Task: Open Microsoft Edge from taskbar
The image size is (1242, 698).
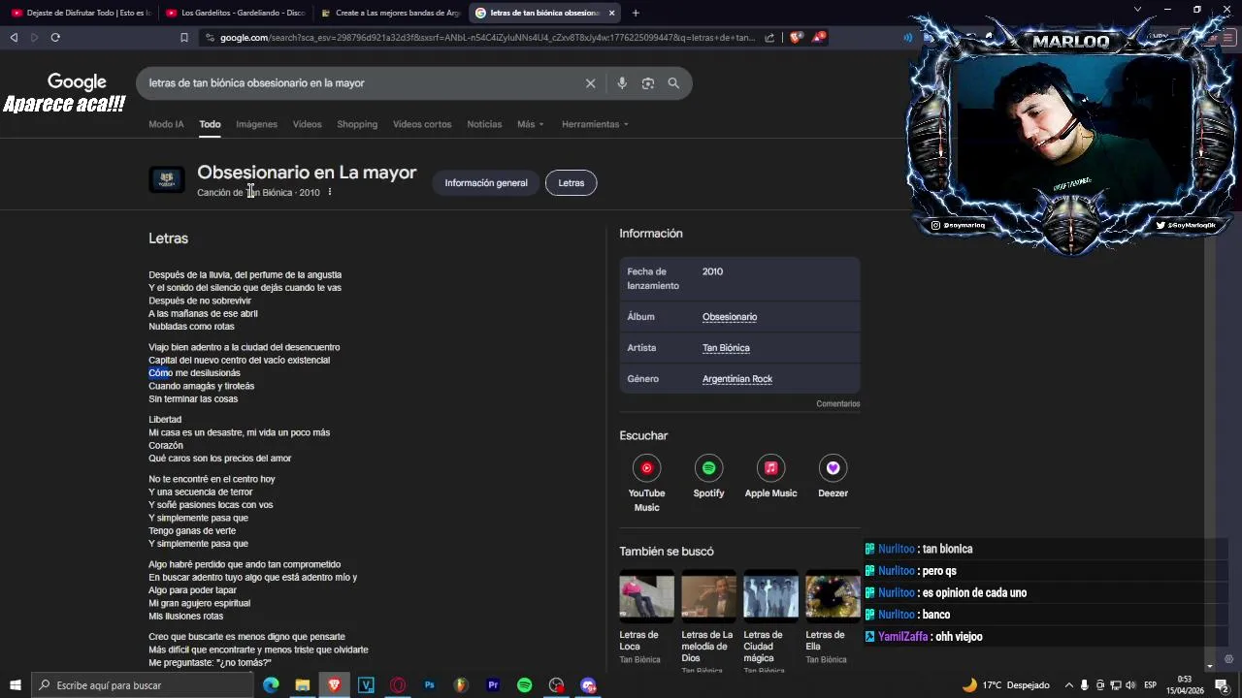Action: (x=271, y=685)
